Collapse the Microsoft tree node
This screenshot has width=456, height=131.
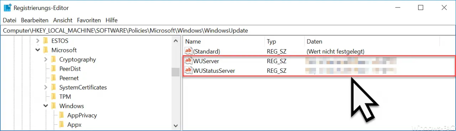tap(38, 50)
